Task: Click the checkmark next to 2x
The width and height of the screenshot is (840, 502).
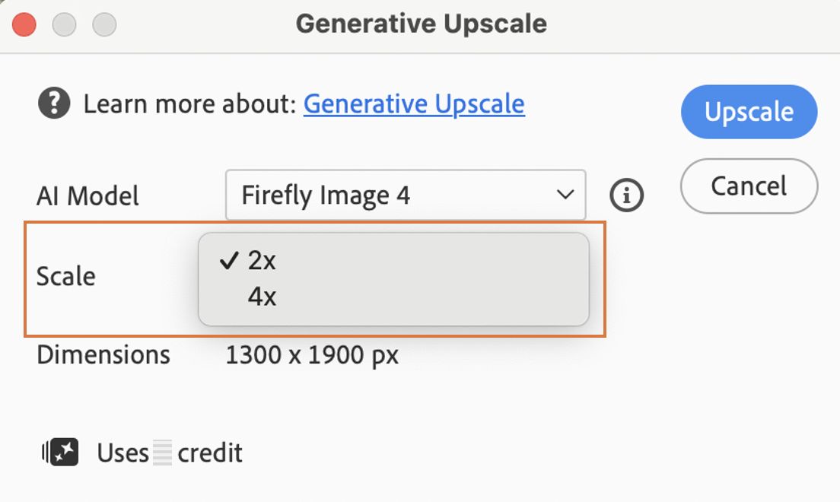Action: coord(229,260)
